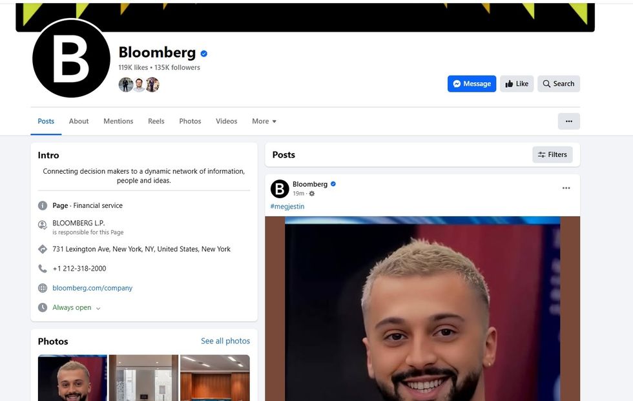Click the phone icon beside +1 212-318-2000
633x401 pixels.
click(43, 269)
